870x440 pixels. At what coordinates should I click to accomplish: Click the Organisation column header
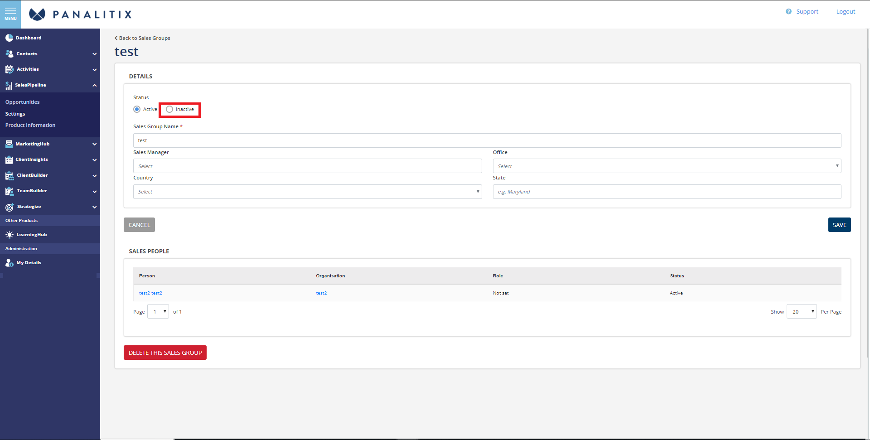[x=330, y=276]
